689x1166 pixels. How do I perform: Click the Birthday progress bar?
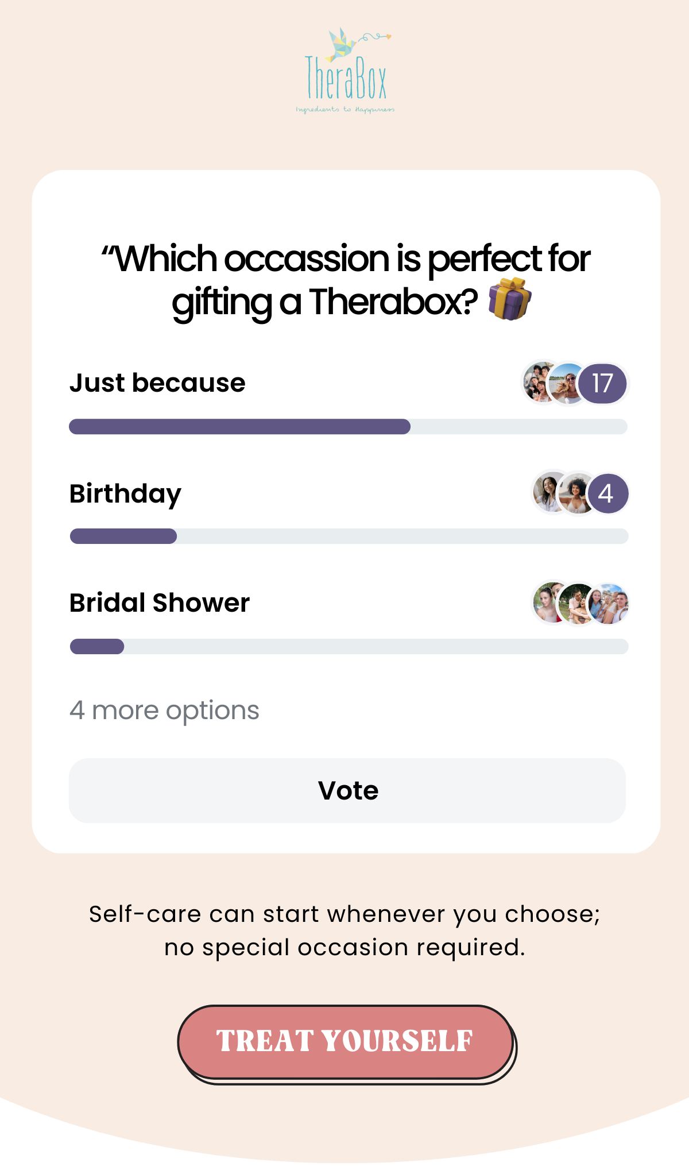349,536
